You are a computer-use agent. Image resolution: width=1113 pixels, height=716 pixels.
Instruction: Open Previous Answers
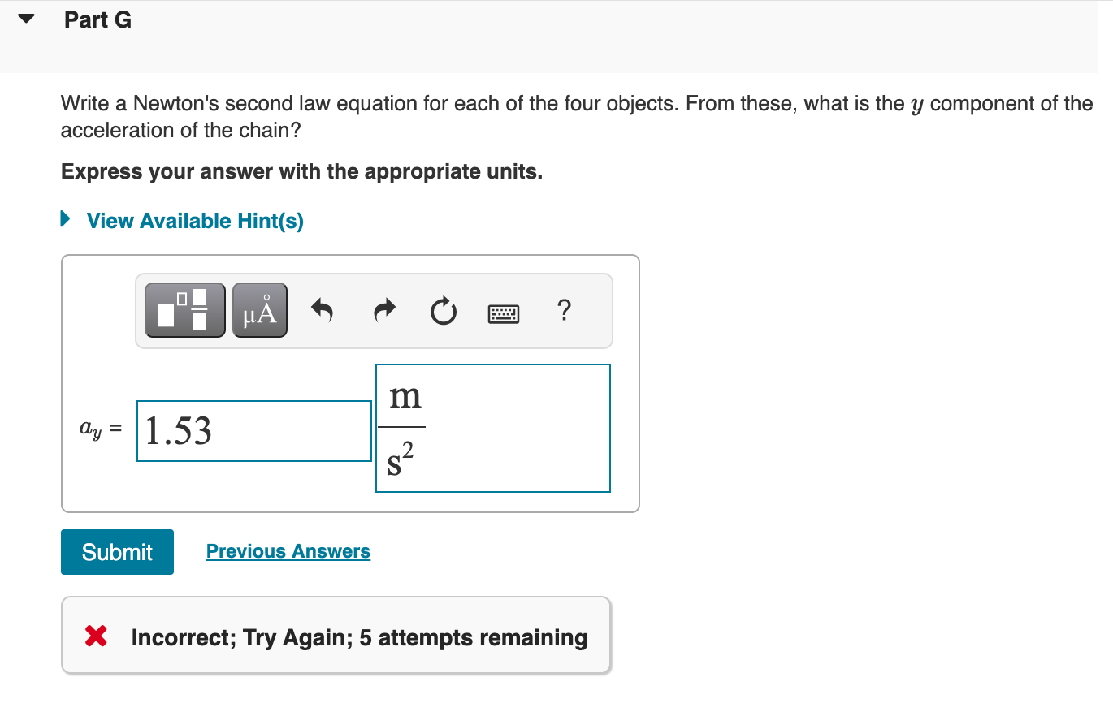288,550
